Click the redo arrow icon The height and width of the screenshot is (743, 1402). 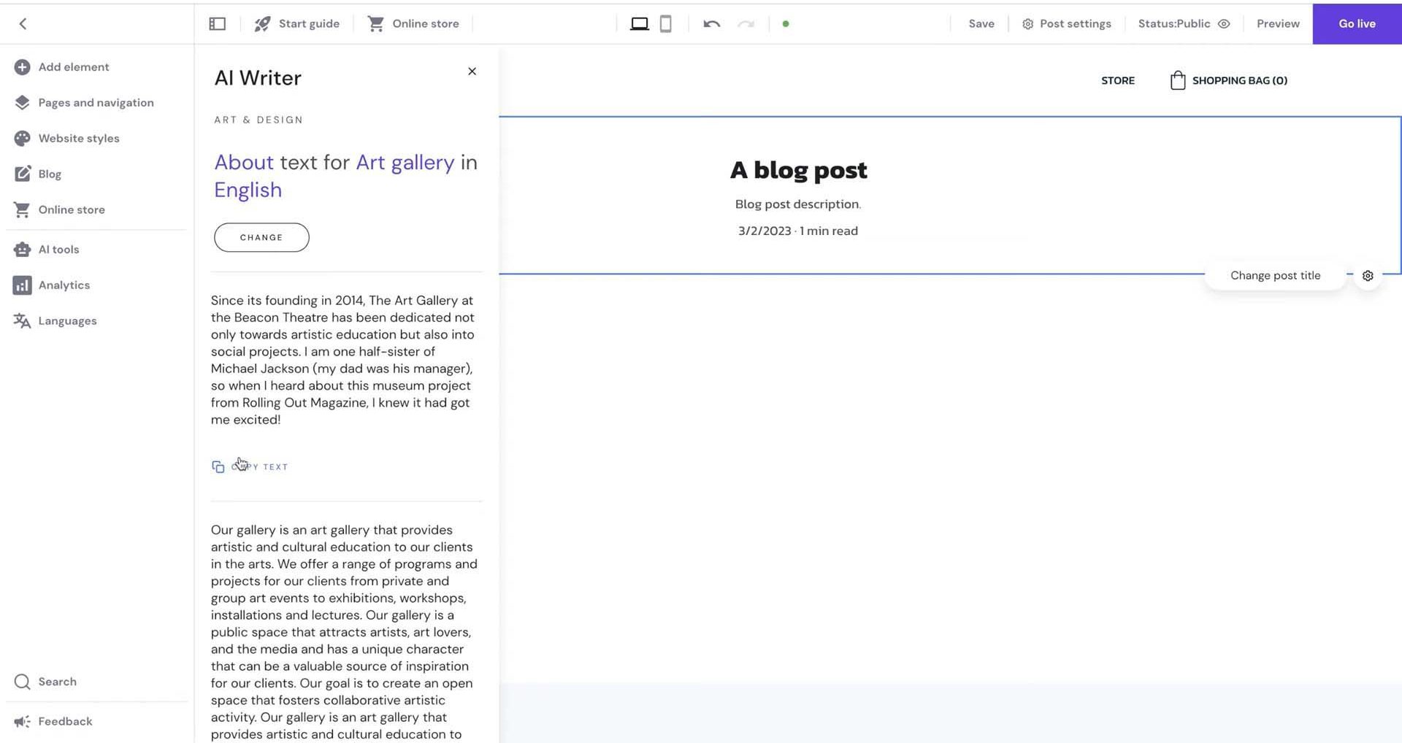(x=746, y=23)
